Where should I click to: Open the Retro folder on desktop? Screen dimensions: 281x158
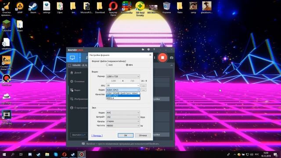tap(180, 8)
